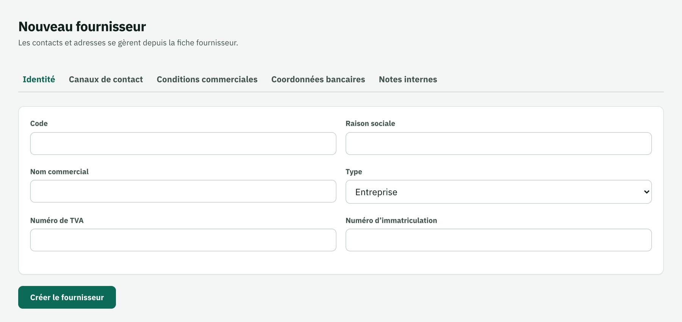Click into the Raison sociale field
This screenshot has height=322, width=682.
pos(499,143)
